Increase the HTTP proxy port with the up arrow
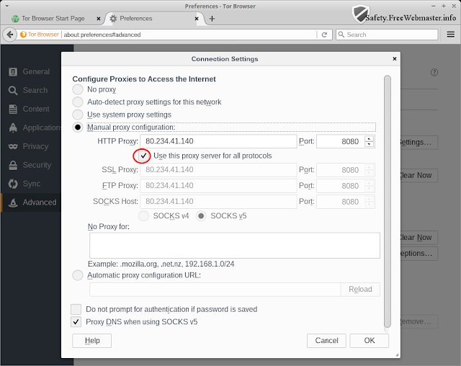 369,139
